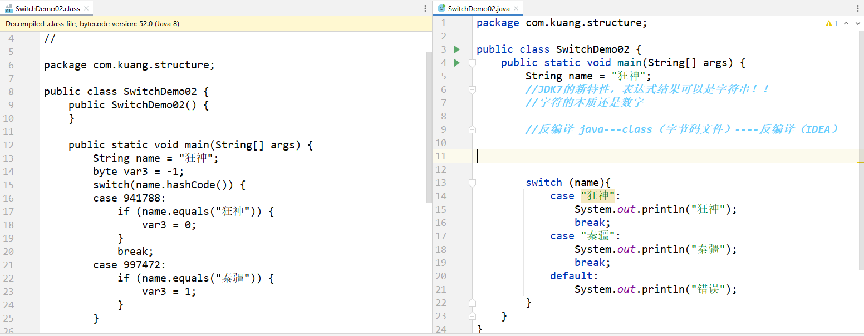Click 'byte var3 = -1;' in the left editor

(x=139, y=172)
